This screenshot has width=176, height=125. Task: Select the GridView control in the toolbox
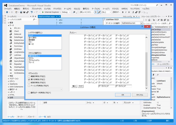(x=18, y=49)
